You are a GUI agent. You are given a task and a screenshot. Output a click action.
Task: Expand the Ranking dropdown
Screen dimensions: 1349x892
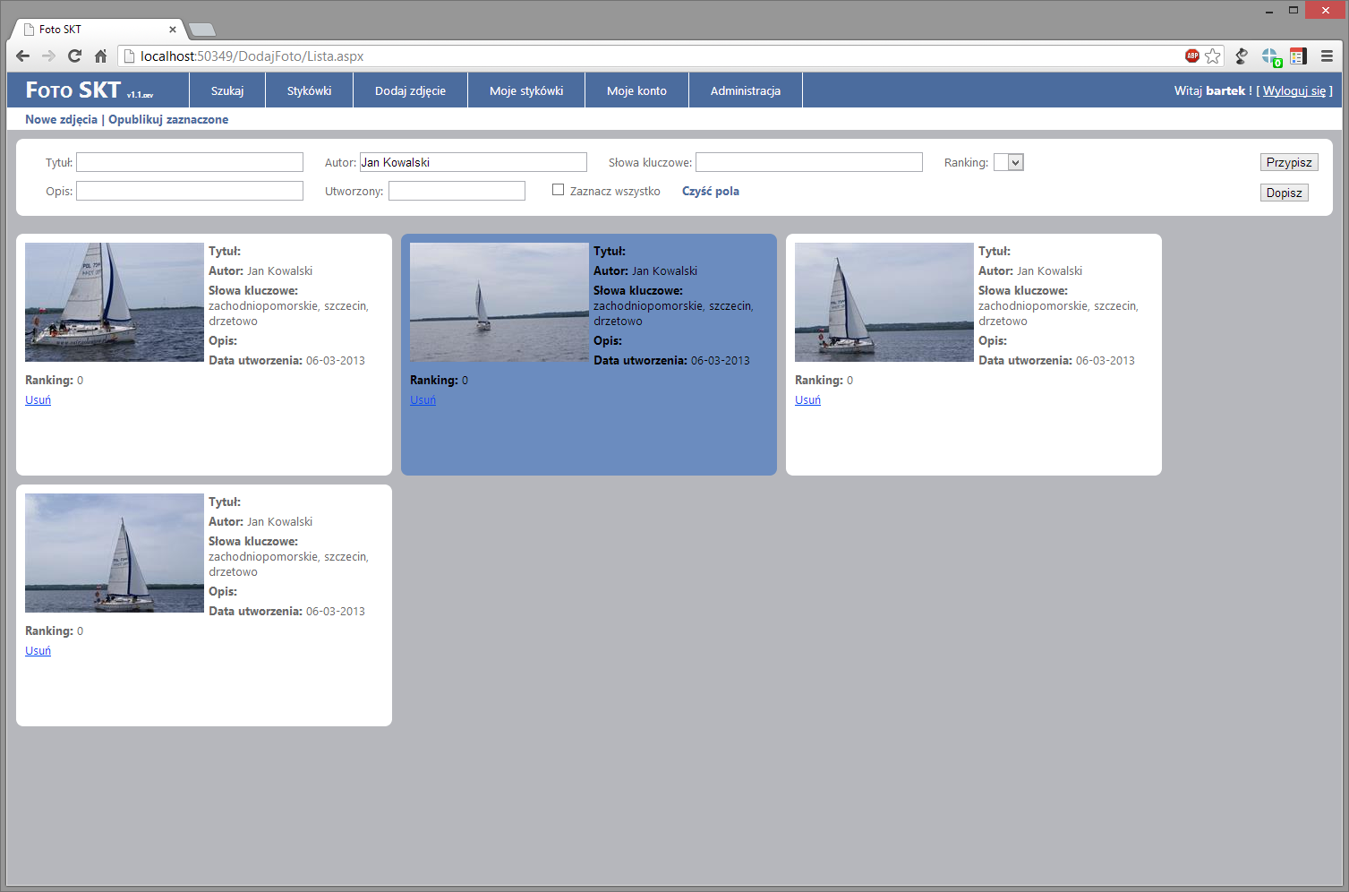click(1009, 162)
